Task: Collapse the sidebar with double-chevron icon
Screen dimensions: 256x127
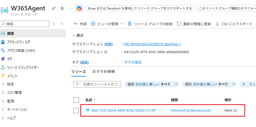Action: tap(62, 24)
